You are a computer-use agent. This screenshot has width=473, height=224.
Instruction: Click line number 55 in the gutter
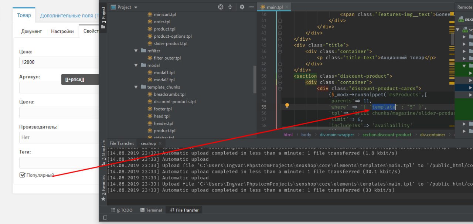[263, 107]
